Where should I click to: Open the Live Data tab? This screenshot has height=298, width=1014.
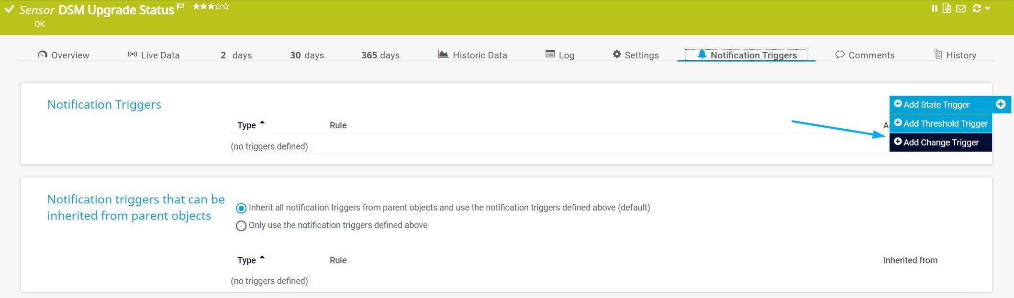[154, 55]
